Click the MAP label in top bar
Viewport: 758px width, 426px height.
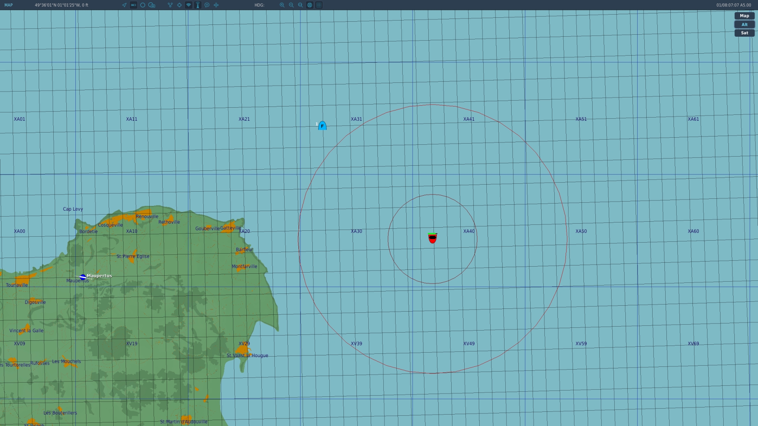[9, 5]
